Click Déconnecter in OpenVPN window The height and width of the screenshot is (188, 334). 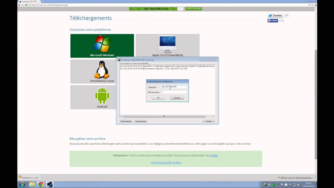pyautogui.click(x=126, y=121)
